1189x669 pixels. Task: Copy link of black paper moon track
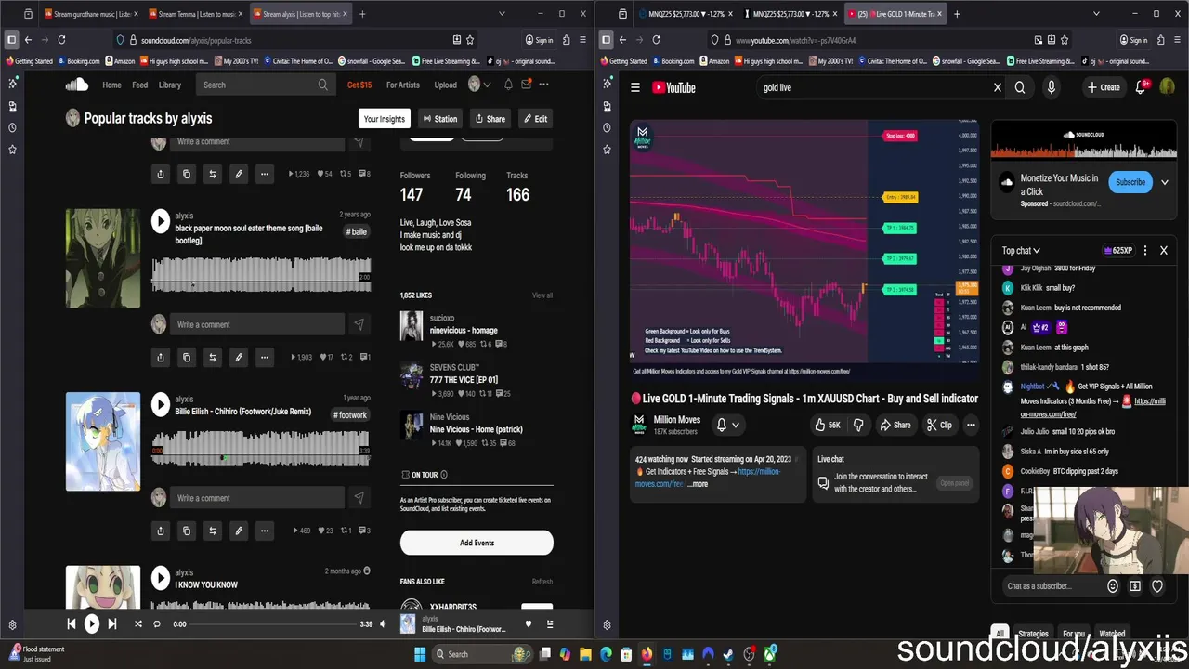click(187, 357)
